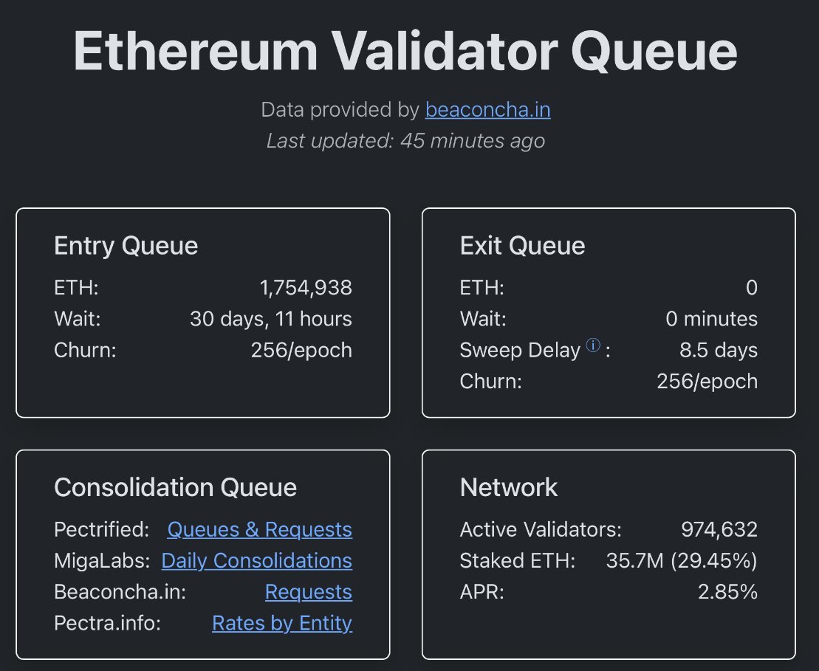Click the Sweep Delay value 8.5 days
The image size is (819, 671).
(x=718, y=350)
